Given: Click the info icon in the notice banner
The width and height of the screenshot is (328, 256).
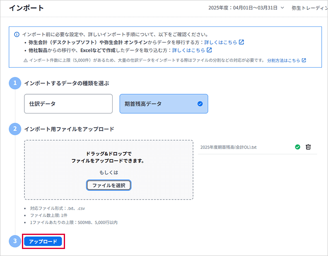Looking at the screenshot, I should tap(17, 34).
